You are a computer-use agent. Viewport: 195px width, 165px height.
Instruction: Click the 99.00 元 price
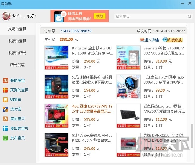coord(163,90)
